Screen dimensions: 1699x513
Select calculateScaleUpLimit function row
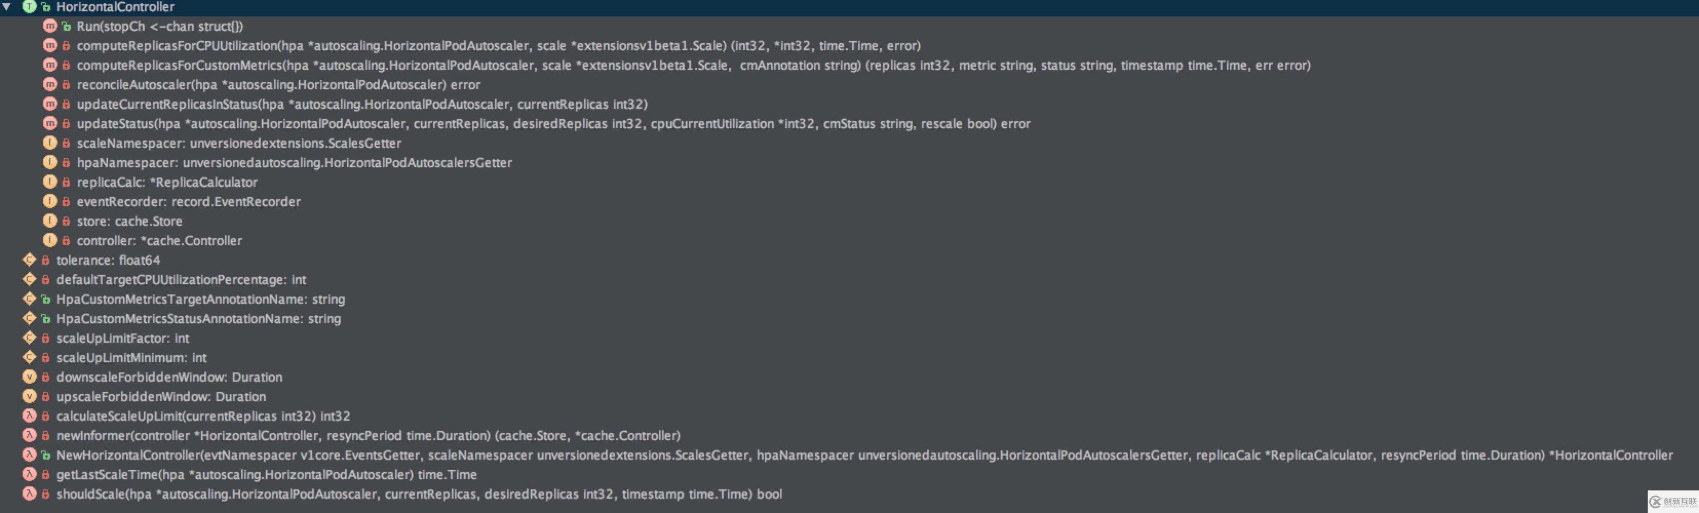pos(203,416)
